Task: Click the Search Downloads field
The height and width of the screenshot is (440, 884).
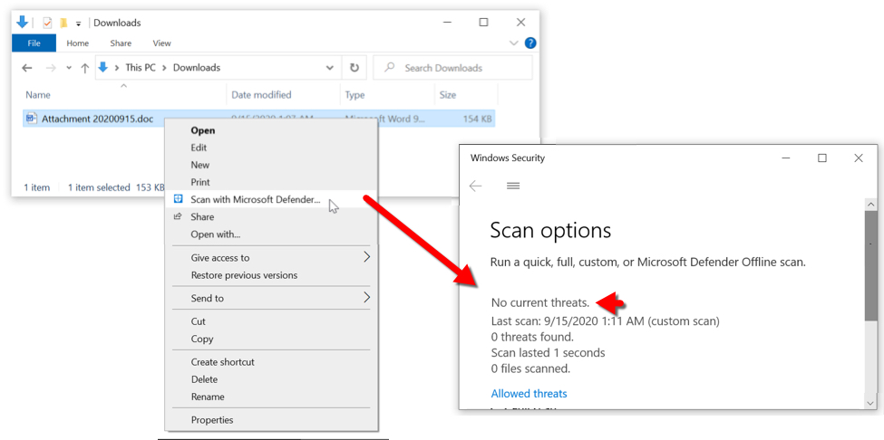Action: (x=452, y=68)
